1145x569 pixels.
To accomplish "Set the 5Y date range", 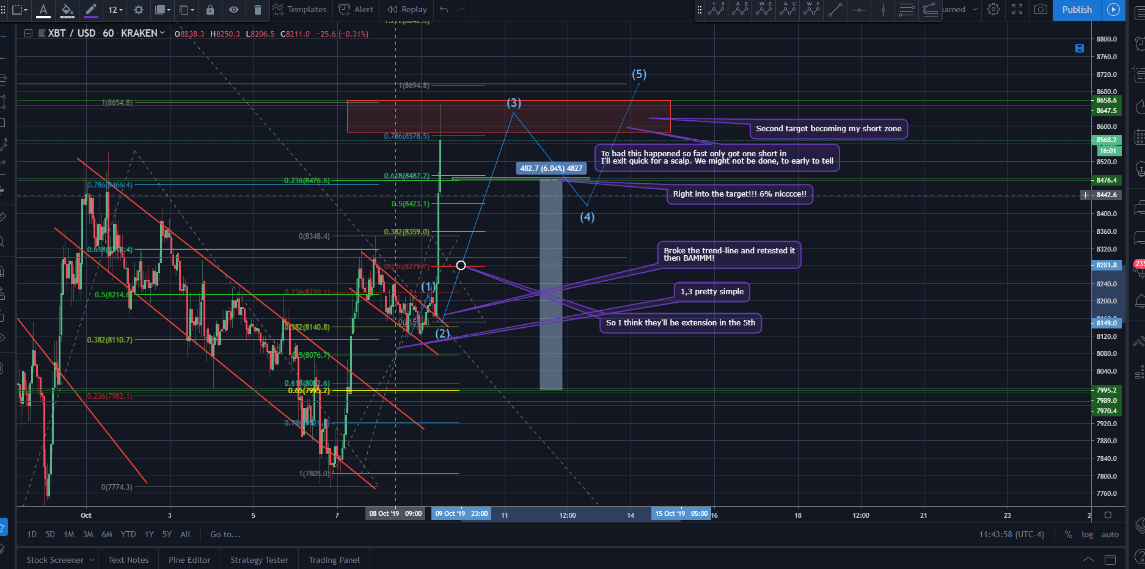I will pyautogui.click(x=167, y=534).
